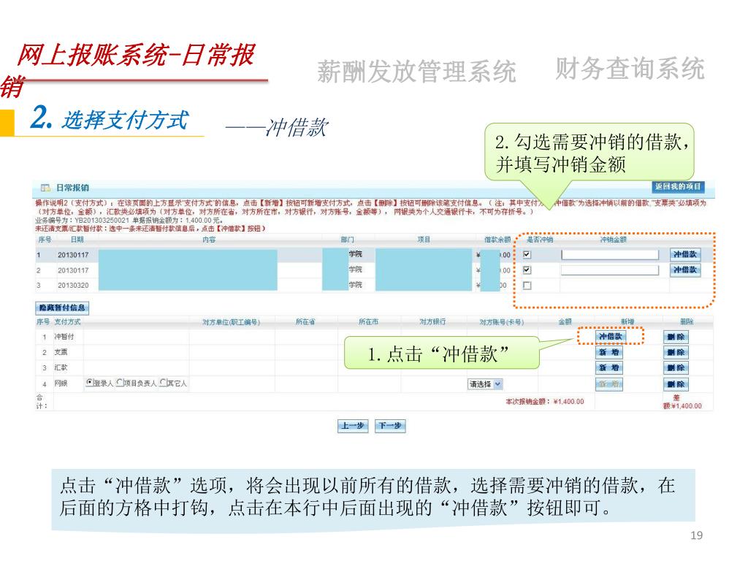Focus the 冲销金额 field in loan row 1
The width and height of the screenshot is (748, 561).
tap(610, 255)
